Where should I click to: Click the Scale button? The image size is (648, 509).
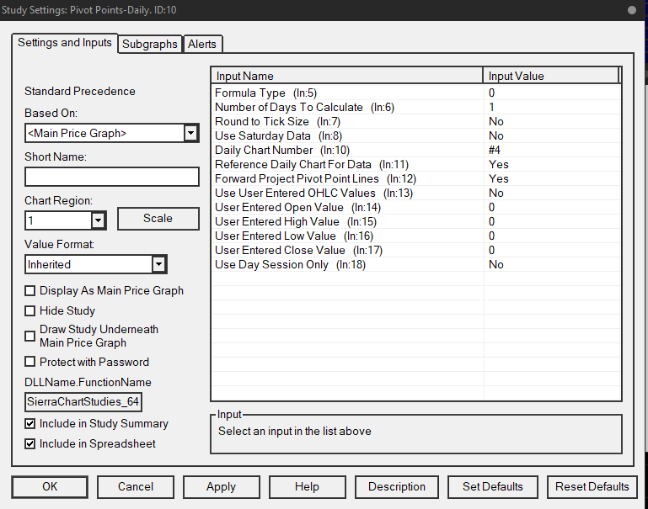158,219
